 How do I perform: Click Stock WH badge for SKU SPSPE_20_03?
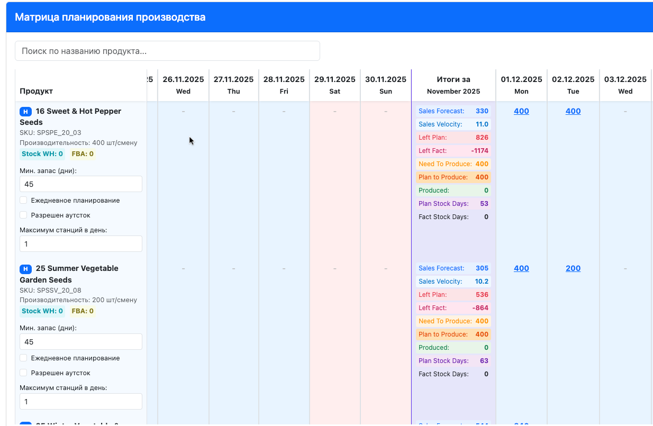[x=42, y=154]
